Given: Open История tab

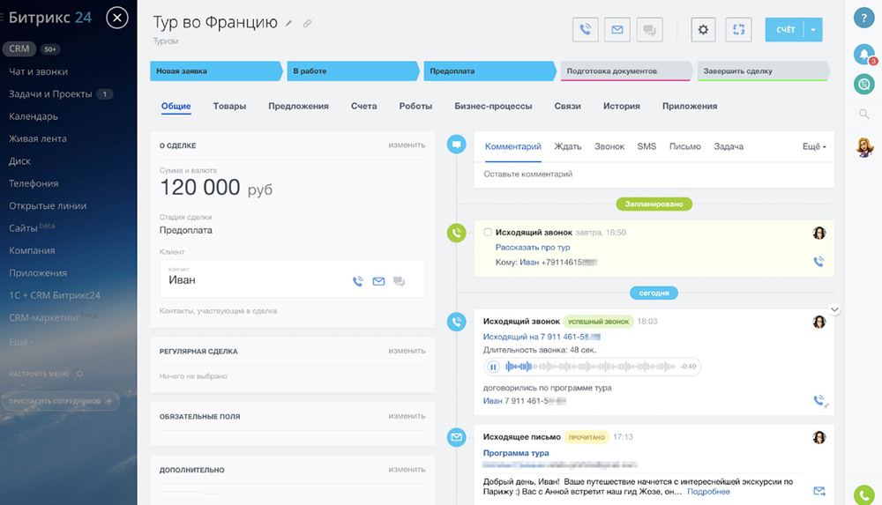Looking at the screenshot, I should tap(622, 106).
